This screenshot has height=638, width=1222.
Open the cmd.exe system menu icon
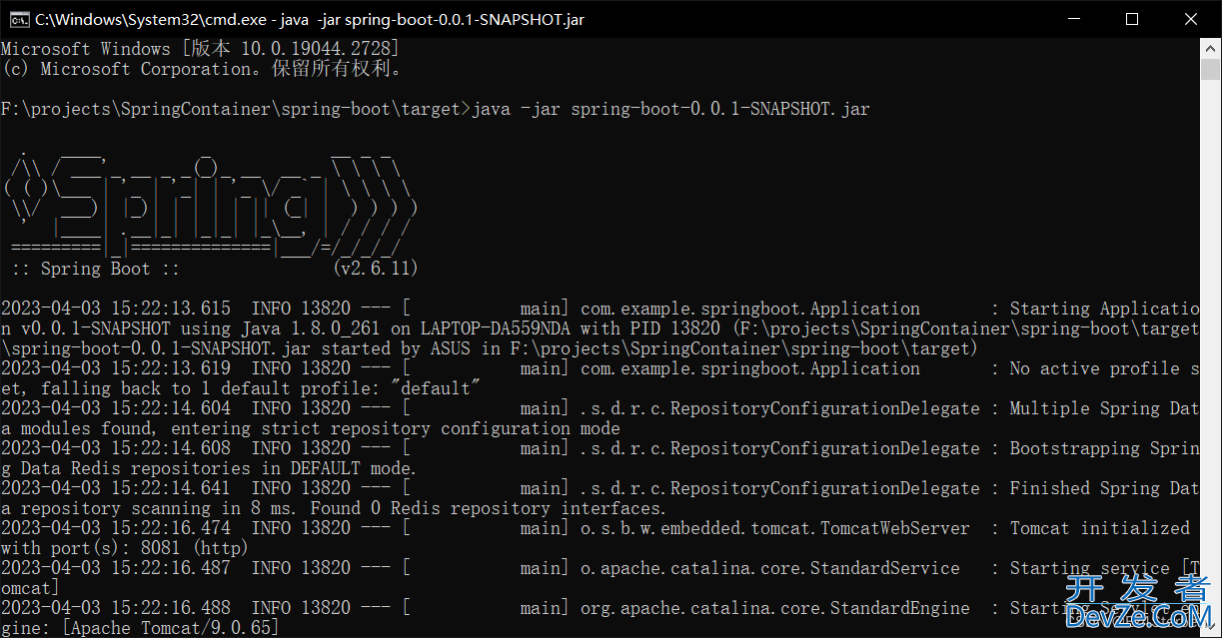pyautogui.click(x=18, y=19)
